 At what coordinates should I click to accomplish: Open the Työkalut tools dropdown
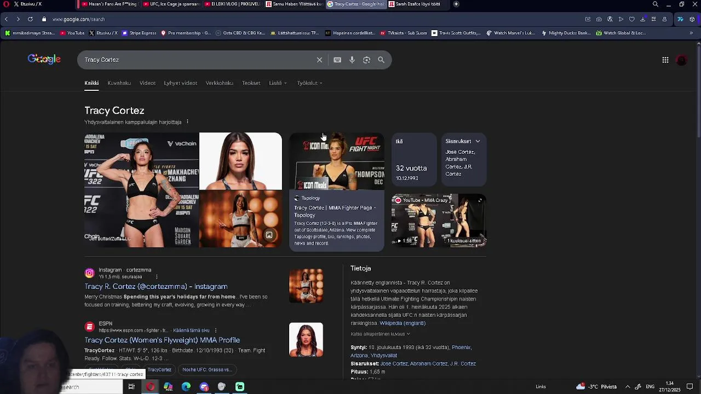coord(309,83)
